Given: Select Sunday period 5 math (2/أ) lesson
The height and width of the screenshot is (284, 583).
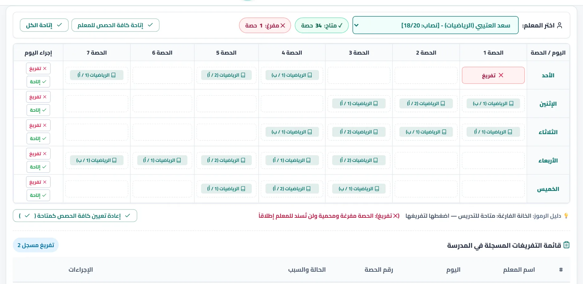Looking at the screenshot, I should [226, 75].
